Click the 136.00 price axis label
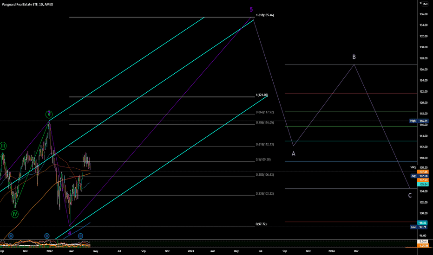This screenshot has width=433, height=255. (x=423, y=14)
